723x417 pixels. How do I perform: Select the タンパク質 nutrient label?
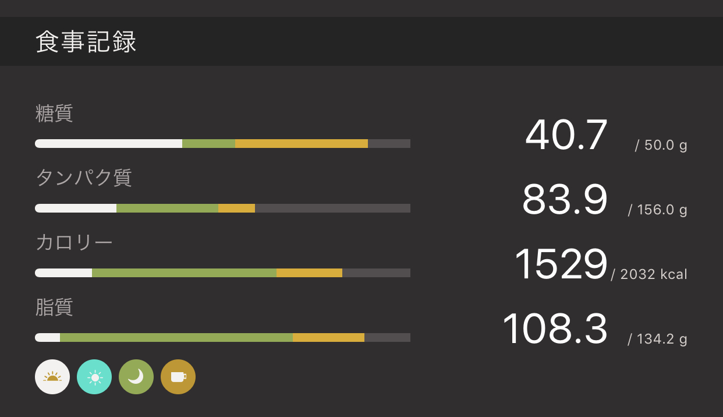point(84,178)
